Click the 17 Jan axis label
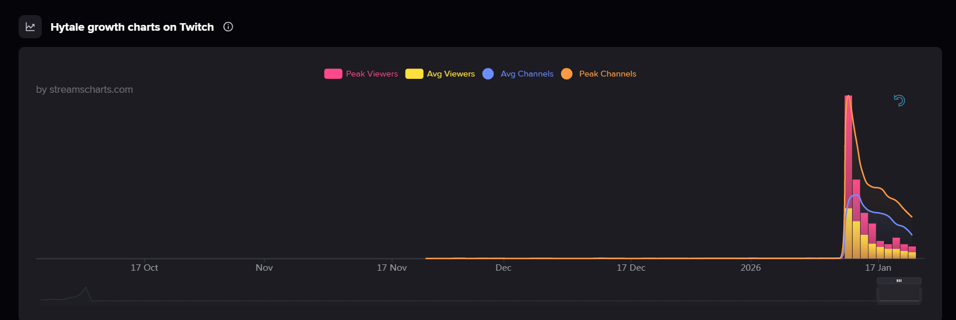 pyautogui.click(x=878, y=268)
